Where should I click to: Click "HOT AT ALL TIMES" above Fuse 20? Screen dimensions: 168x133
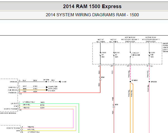pyautogui.click(x=114, y=41)
